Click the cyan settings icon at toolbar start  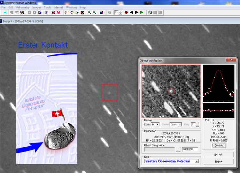click(5, 12)
